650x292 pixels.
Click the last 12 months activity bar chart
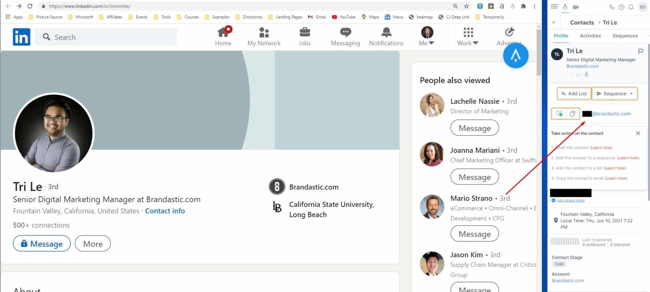coord(565,242)
